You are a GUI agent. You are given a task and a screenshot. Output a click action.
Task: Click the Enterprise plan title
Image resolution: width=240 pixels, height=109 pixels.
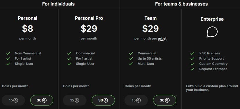point(212,19)
